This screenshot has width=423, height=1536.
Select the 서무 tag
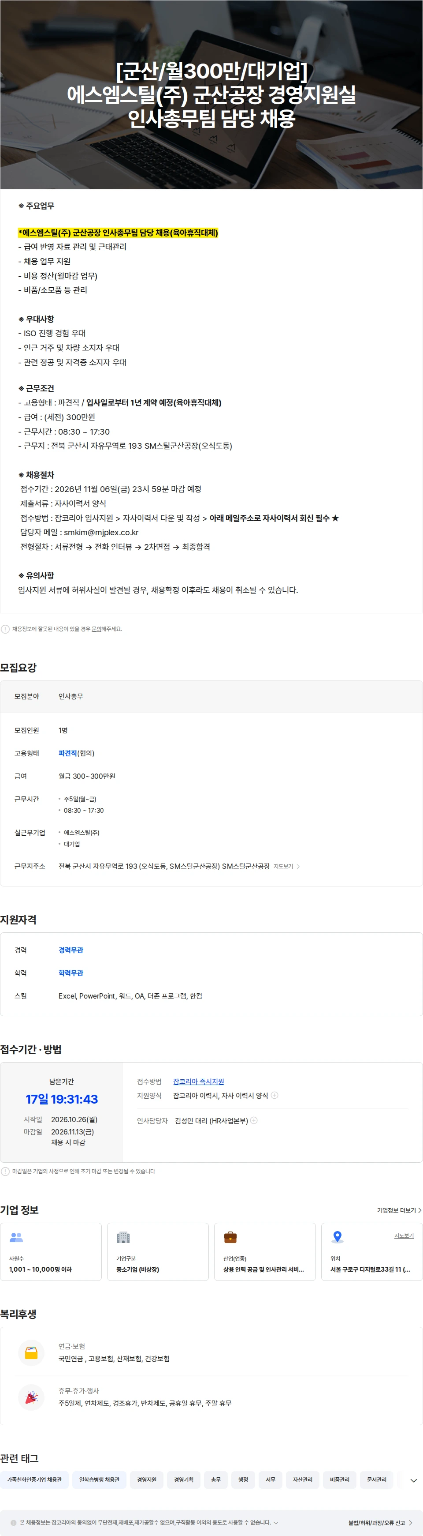coord(271,1480)
